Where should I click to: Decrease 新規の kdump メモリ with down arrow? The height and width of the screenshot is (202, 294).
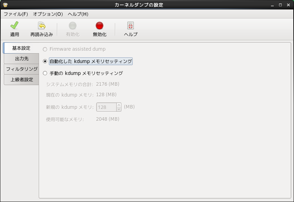(119, 109)
